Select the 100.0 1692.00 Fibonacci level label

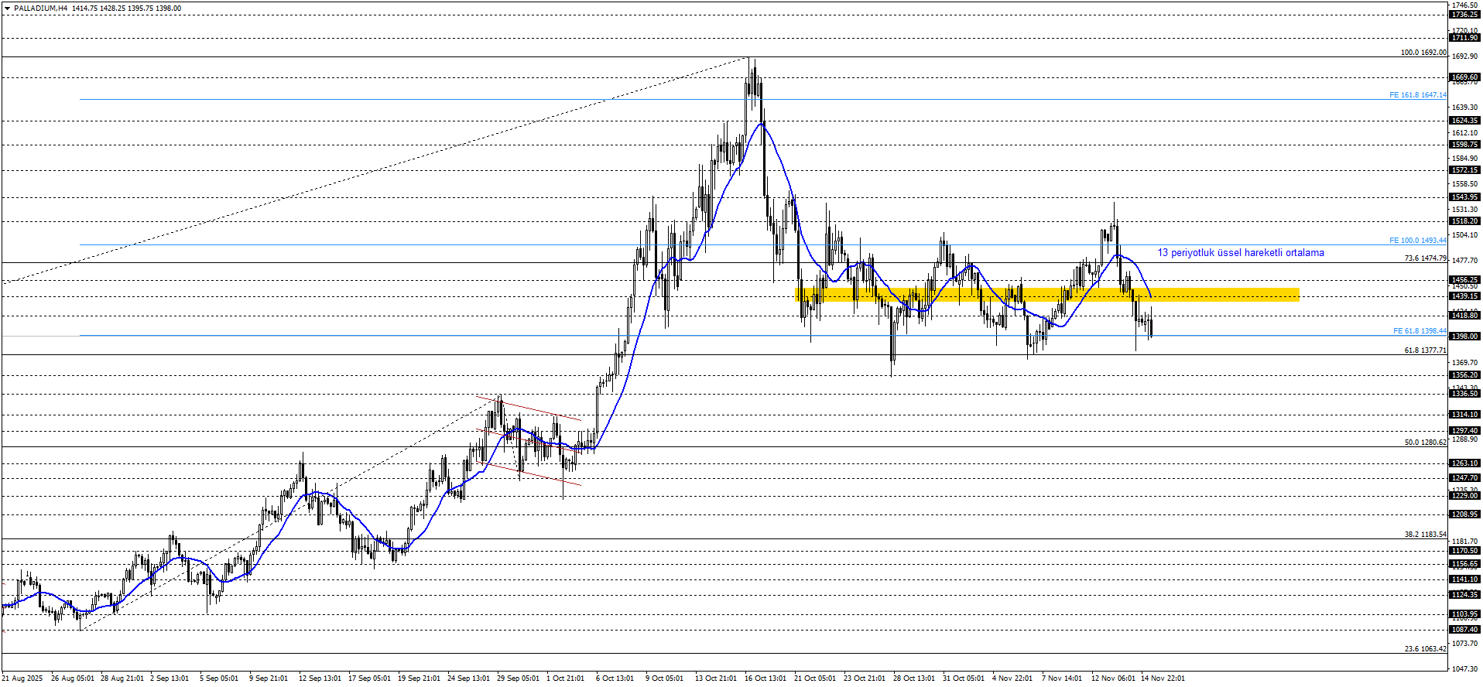(x=1423, y=53)
